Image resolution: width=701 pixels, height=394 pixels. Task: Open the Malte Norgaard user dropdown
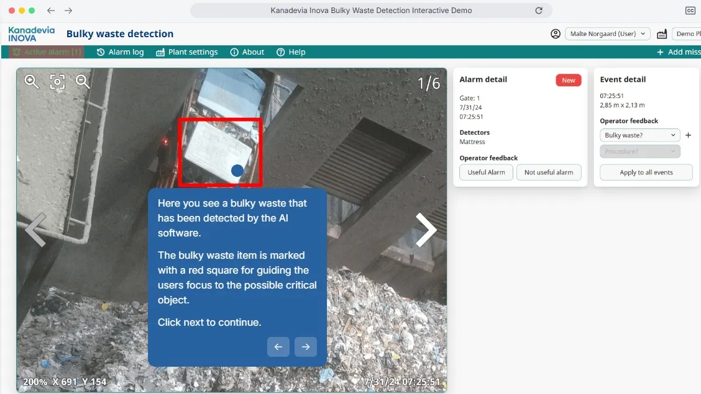(x=607, y=34)
